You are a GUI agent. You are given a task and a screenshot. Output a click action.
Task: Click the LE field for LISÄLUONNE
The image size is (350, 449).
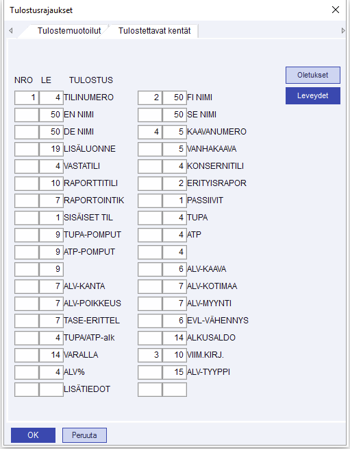click(x=51, y=149)
